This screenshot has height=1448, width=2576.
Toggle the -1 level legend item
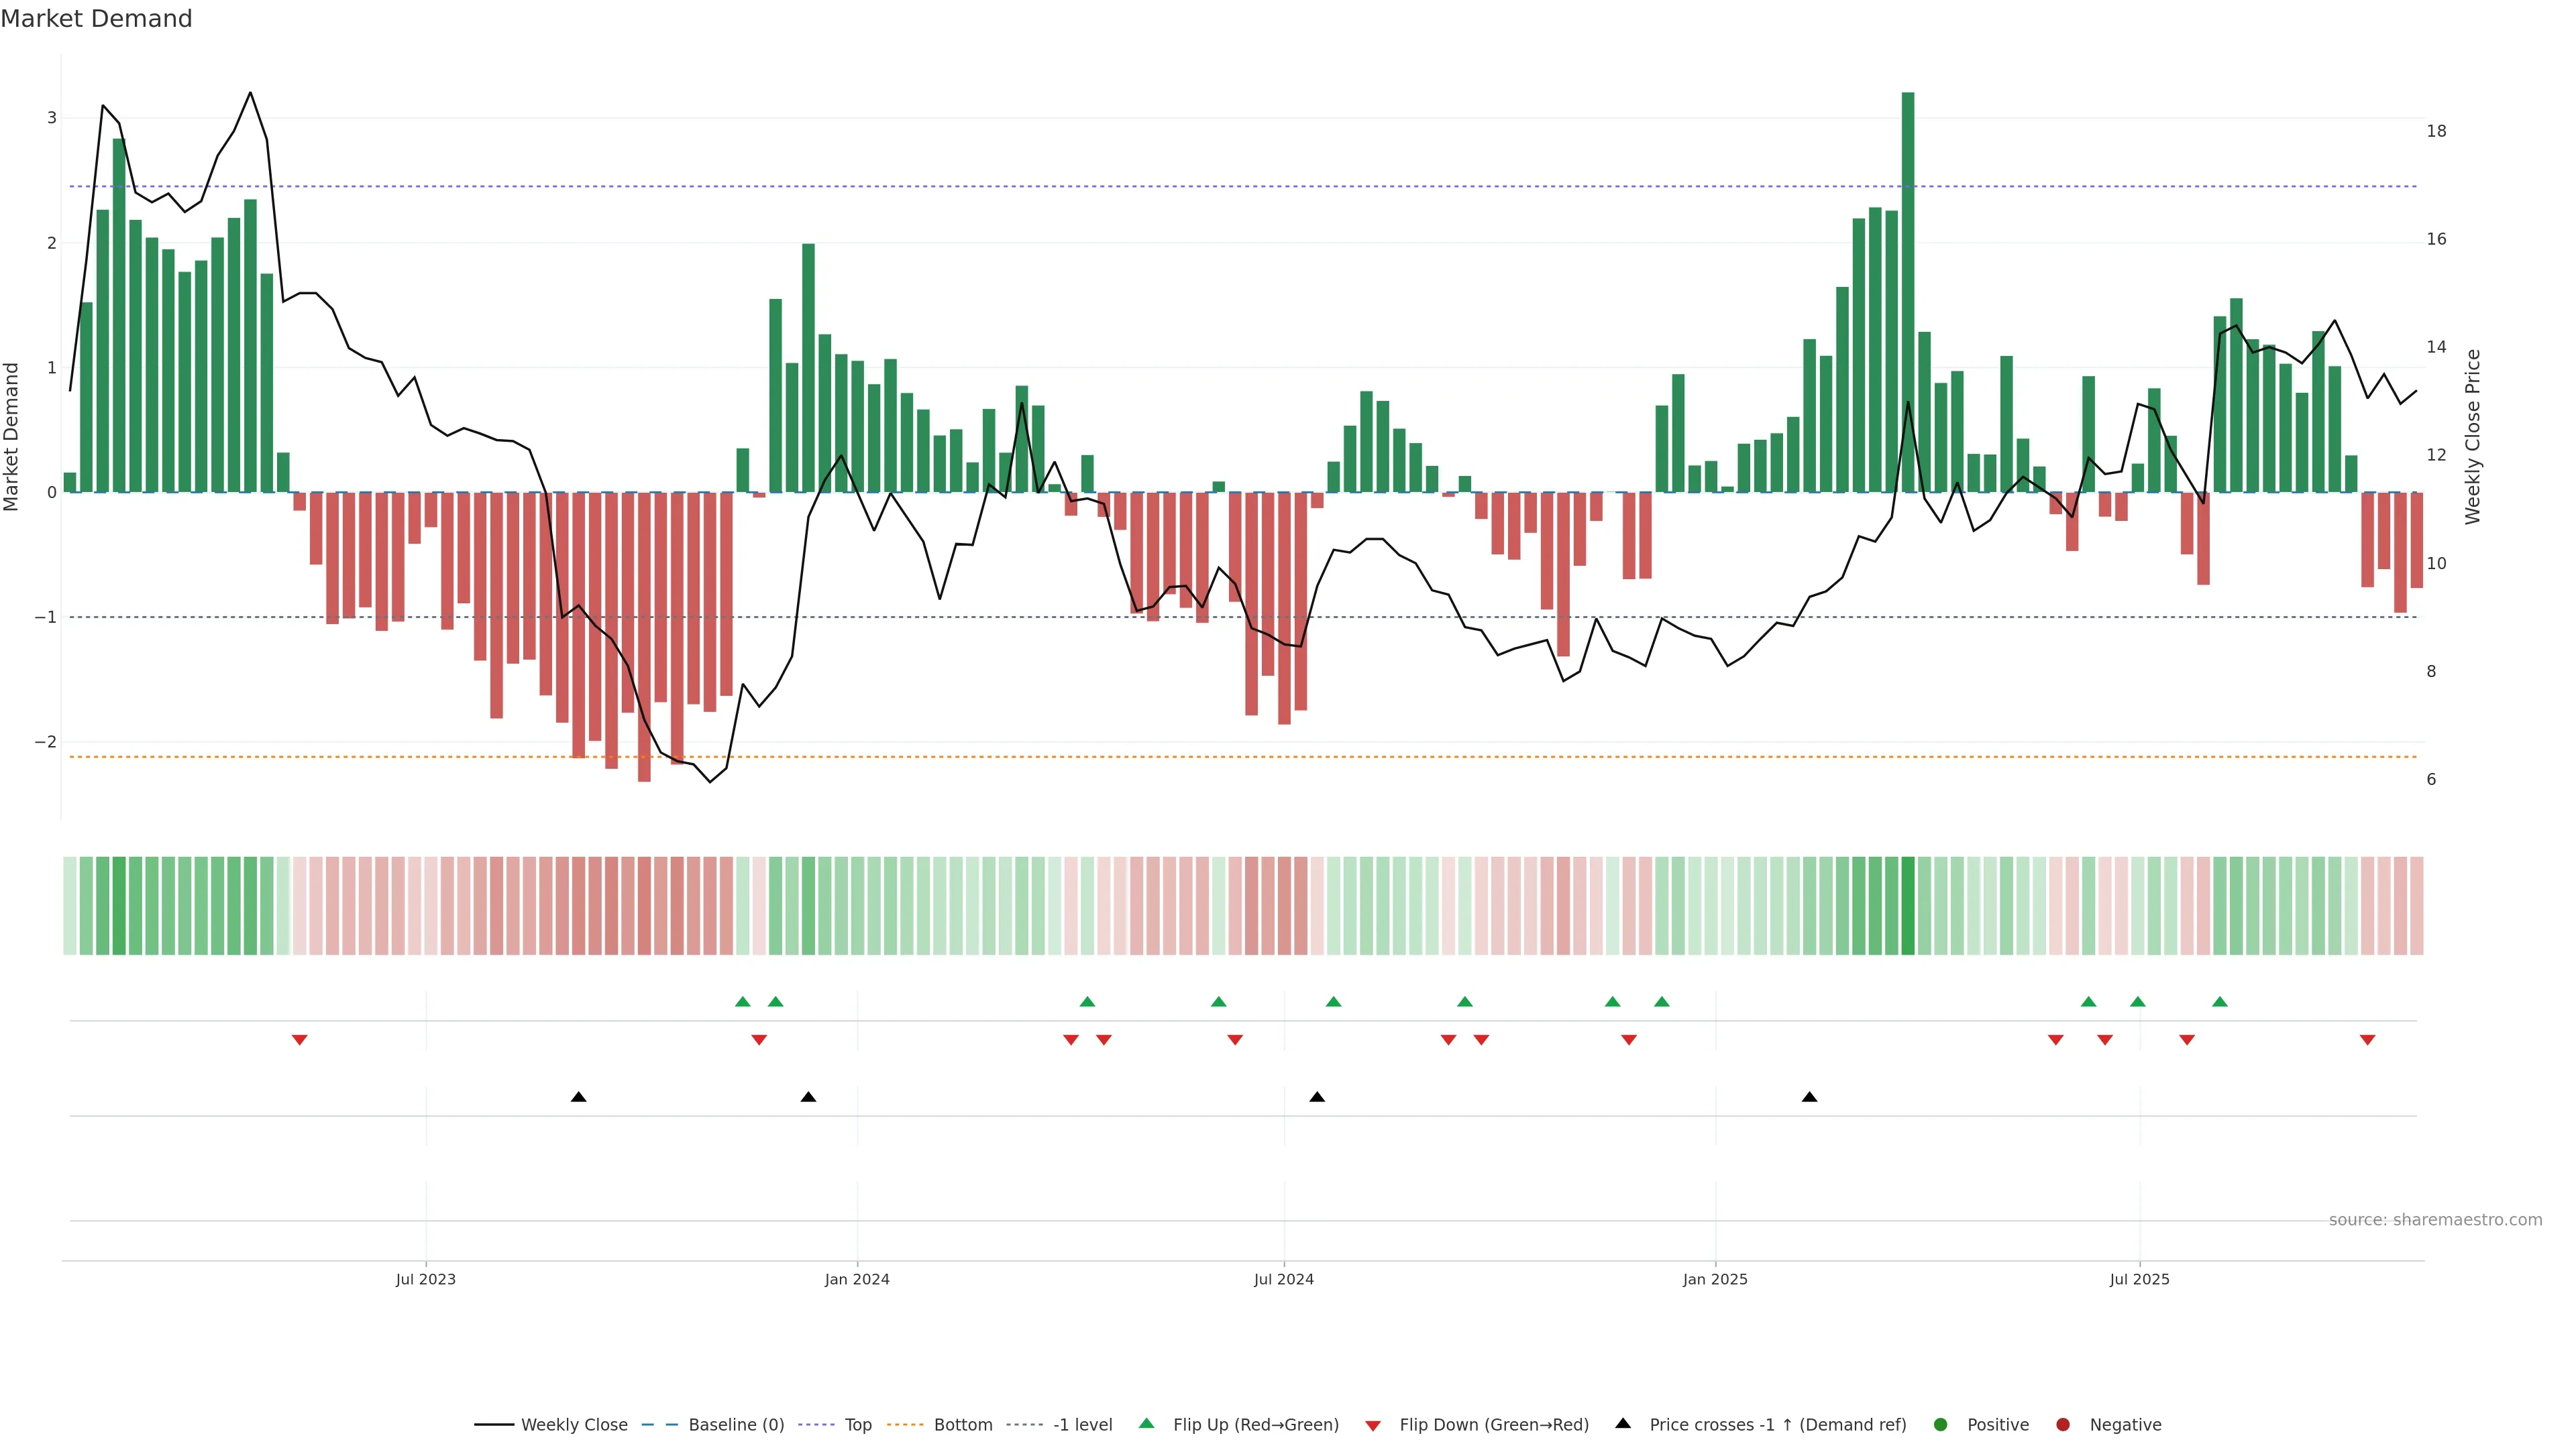click(x=1082, y=1425)
